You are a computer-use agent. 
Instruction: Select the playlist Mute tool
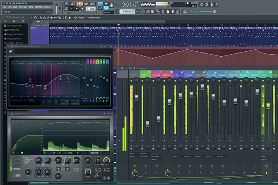click(x=52, y=18)
